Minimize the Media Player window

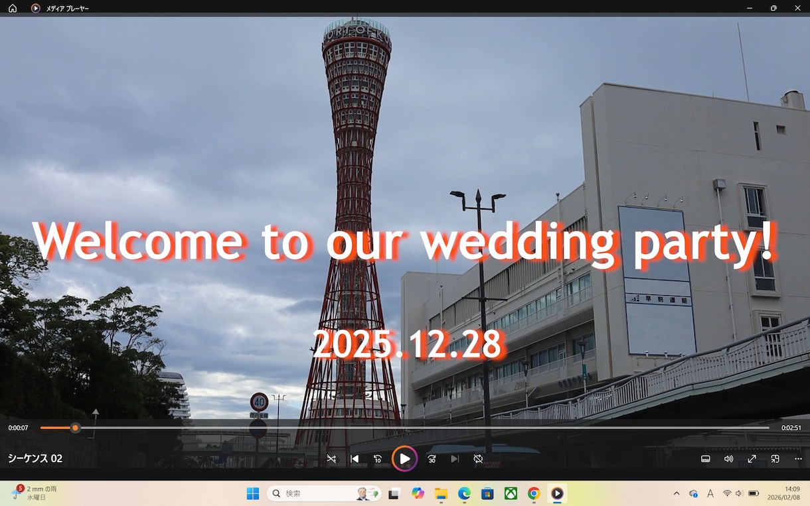pyautogui.click(x=750, y=8)
